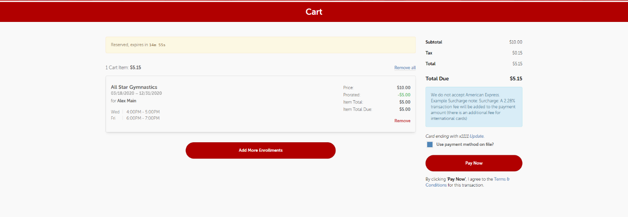Click the Item Total: label

coord(353,102)
